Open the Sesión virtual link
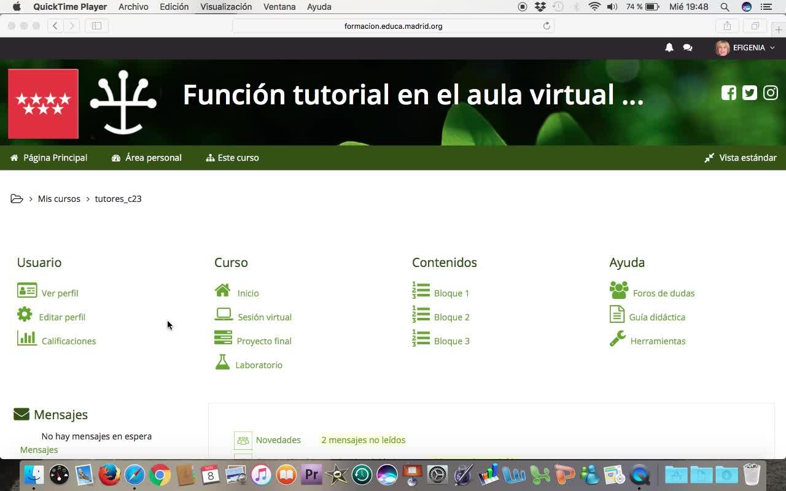This screenshot has height=491, width=786. [265, 317]
